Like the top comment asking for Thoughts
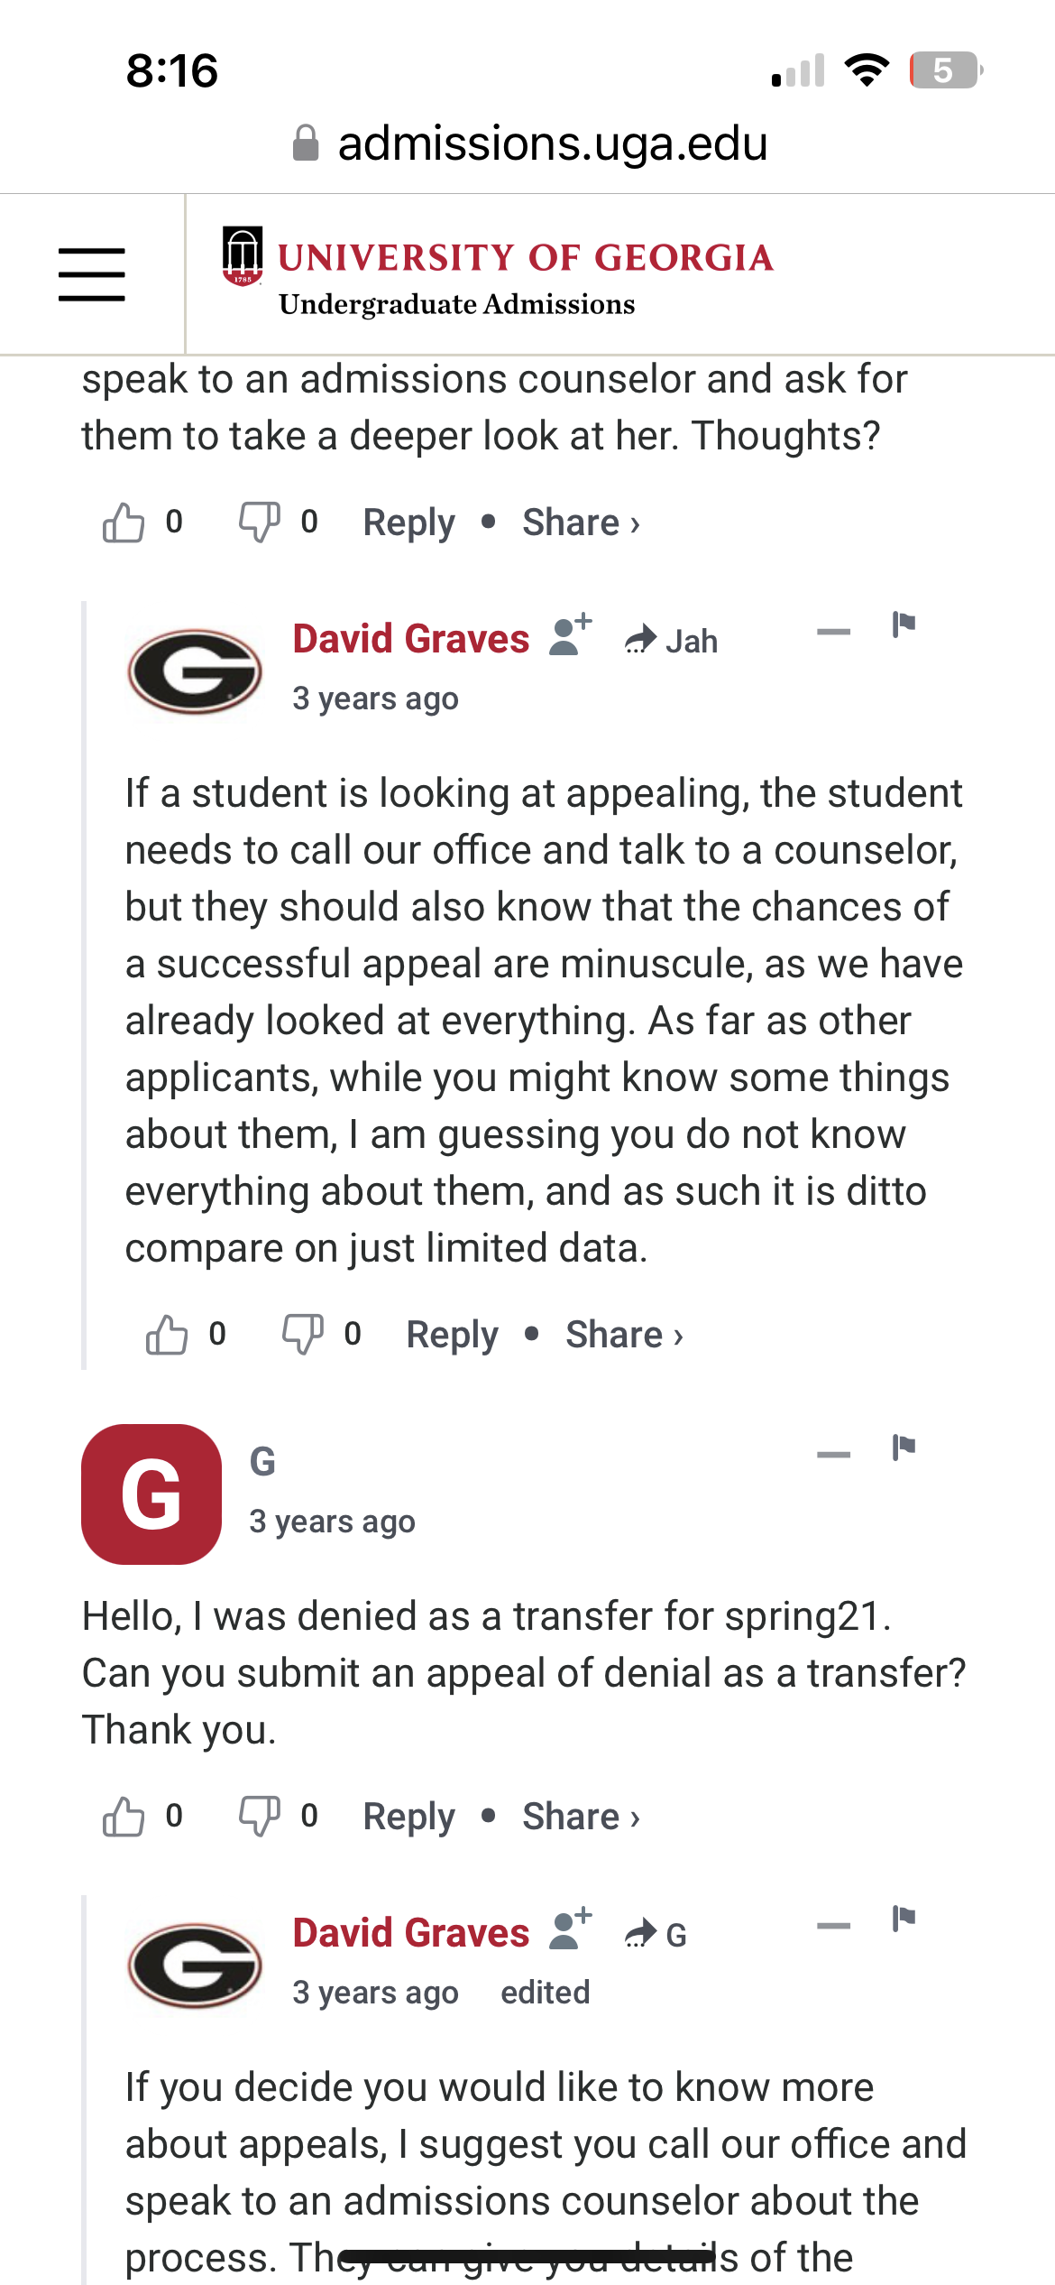 tap(124, 523)
